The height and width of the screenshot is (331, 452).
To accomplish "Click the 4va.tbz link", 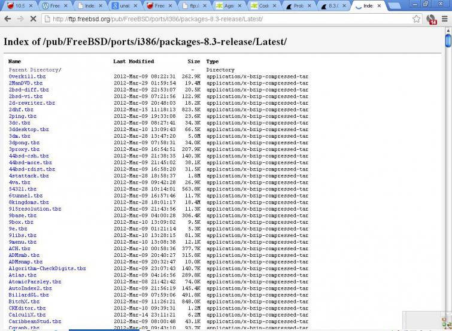I will pos(19,183).
